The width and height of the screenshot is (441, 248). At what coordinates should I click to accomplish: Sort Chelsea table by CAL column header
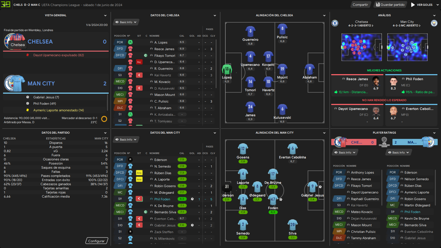click(x=182, y=36)
